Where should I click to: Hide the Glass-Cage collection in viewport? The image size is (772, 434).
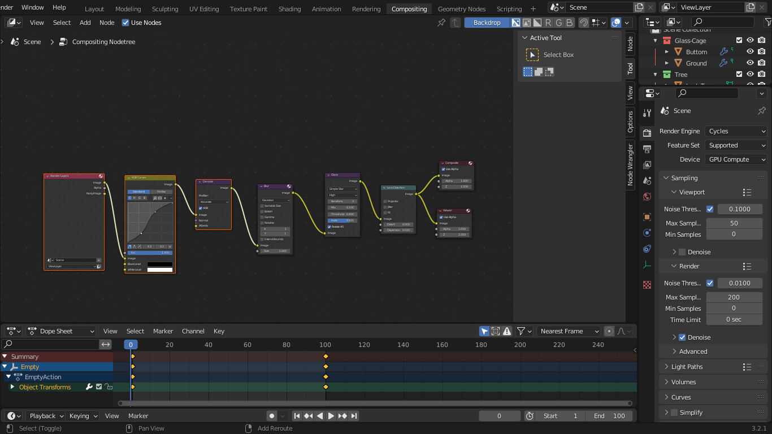750,41
